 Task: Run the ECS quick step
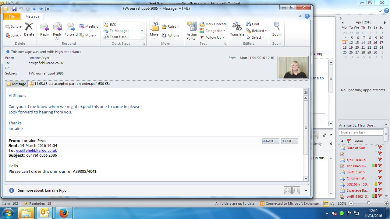tap(121, 25)
